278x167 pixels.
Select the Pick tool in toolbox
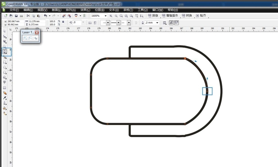[5, 31]
